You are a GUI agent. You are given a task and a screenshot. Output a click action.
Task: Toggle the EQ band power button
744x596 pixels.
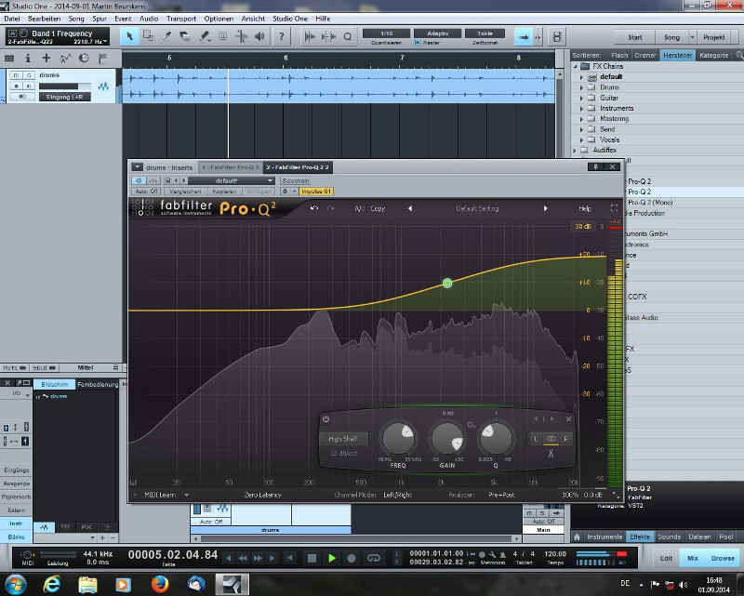[x=326, y=419]
